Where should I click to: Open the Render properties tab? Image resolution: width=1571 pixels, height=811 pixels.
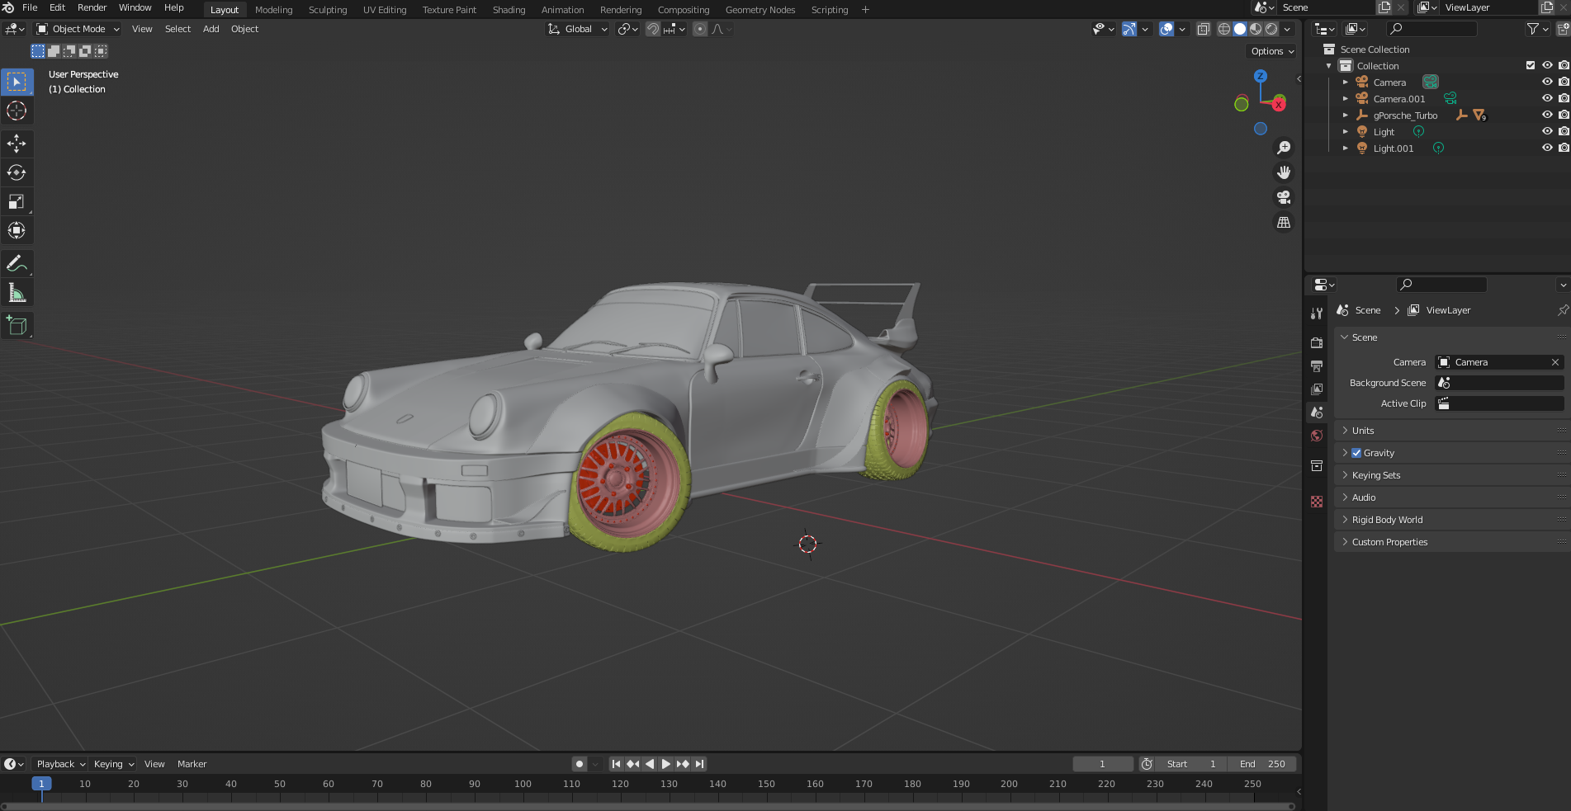point(1317,342)
